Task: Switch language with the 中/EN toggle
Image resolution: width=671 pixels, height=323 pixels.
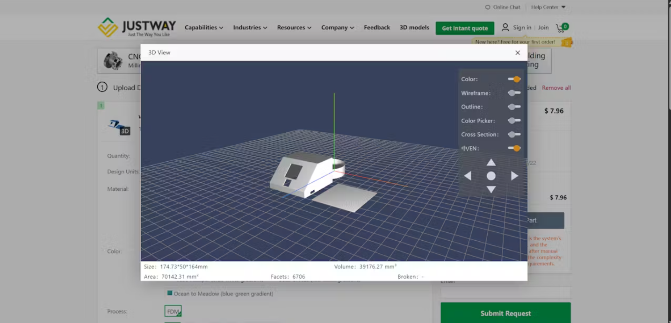Action: [x=515, y=148]
